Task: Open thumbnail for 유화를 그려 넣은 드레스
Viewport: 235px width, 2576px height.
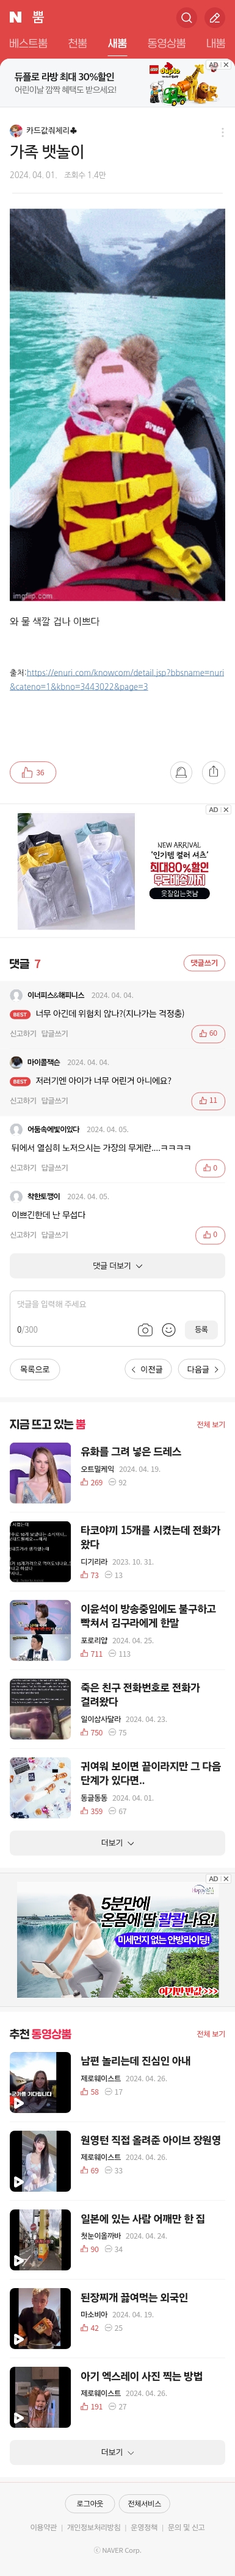Action: [x=40, y=1473]
